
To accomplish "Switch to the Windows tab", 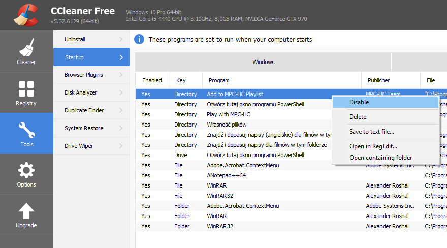I will tap(263, 62).
